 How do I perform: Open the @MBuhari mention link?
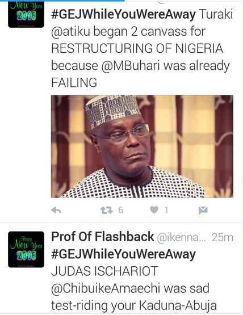click(131, 66)
